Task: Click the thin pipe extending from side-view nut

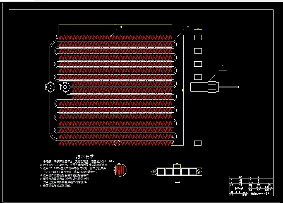Action: 229,87
